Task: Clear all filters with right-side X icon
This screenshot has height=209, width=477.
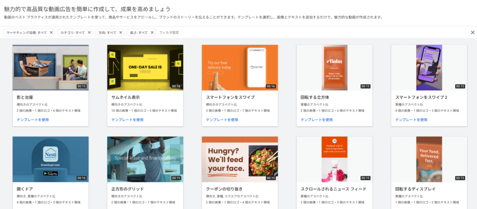Action: 472,33
